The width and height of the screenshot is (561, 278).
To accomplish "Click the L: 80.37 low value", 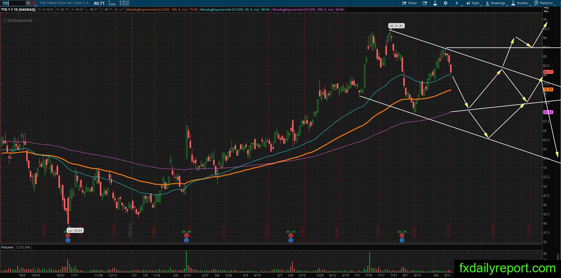I will (92, 10).
